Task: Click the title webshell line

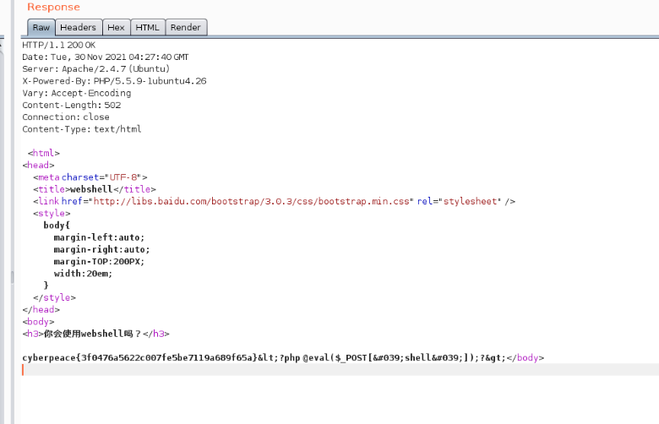Action: 95,189
